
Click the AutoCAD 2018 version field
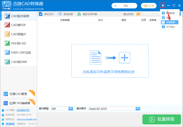click(x=112, y=108)
